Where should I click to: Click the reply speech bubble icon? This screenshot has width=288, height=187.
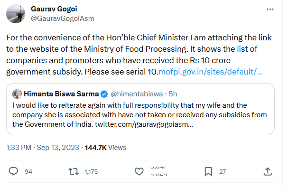[13, 171]
